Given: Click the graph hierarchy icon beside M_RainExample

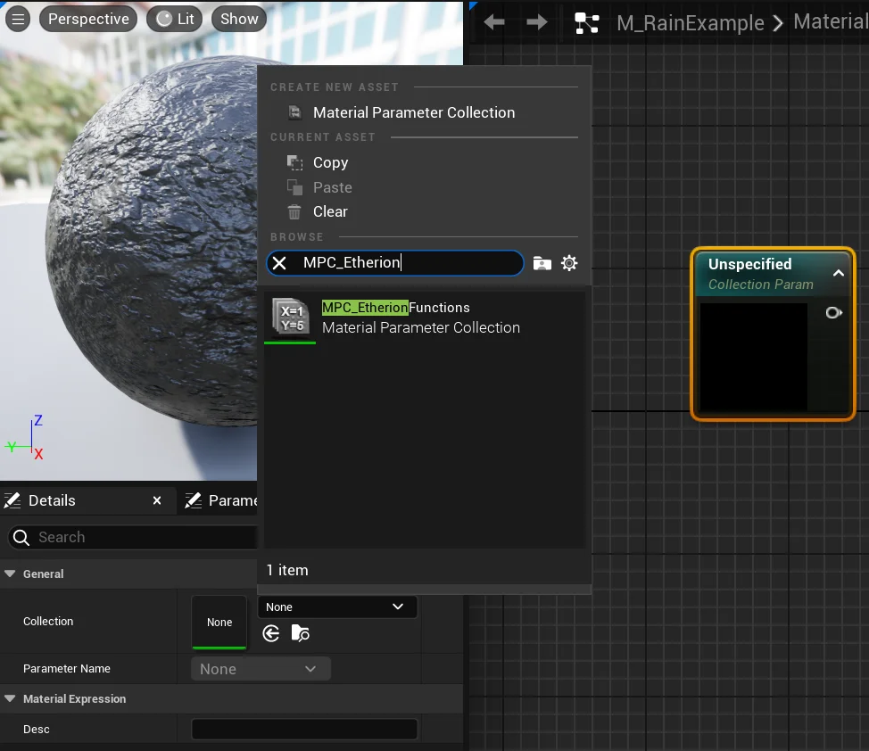Looking at the screenshot, I should [x=587, y=23].
